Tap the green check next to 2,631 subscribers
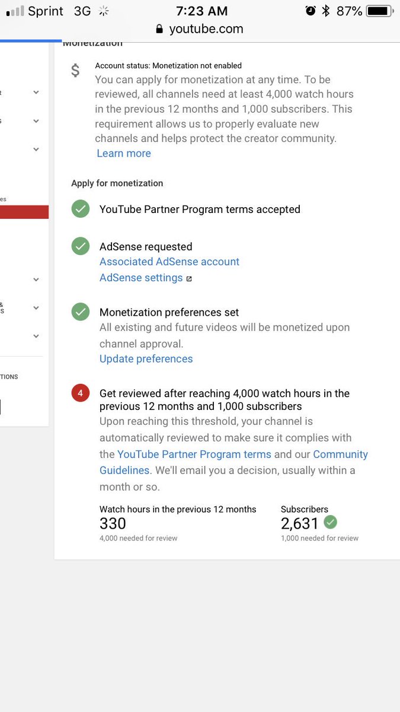400x712 pixels. 331,522
